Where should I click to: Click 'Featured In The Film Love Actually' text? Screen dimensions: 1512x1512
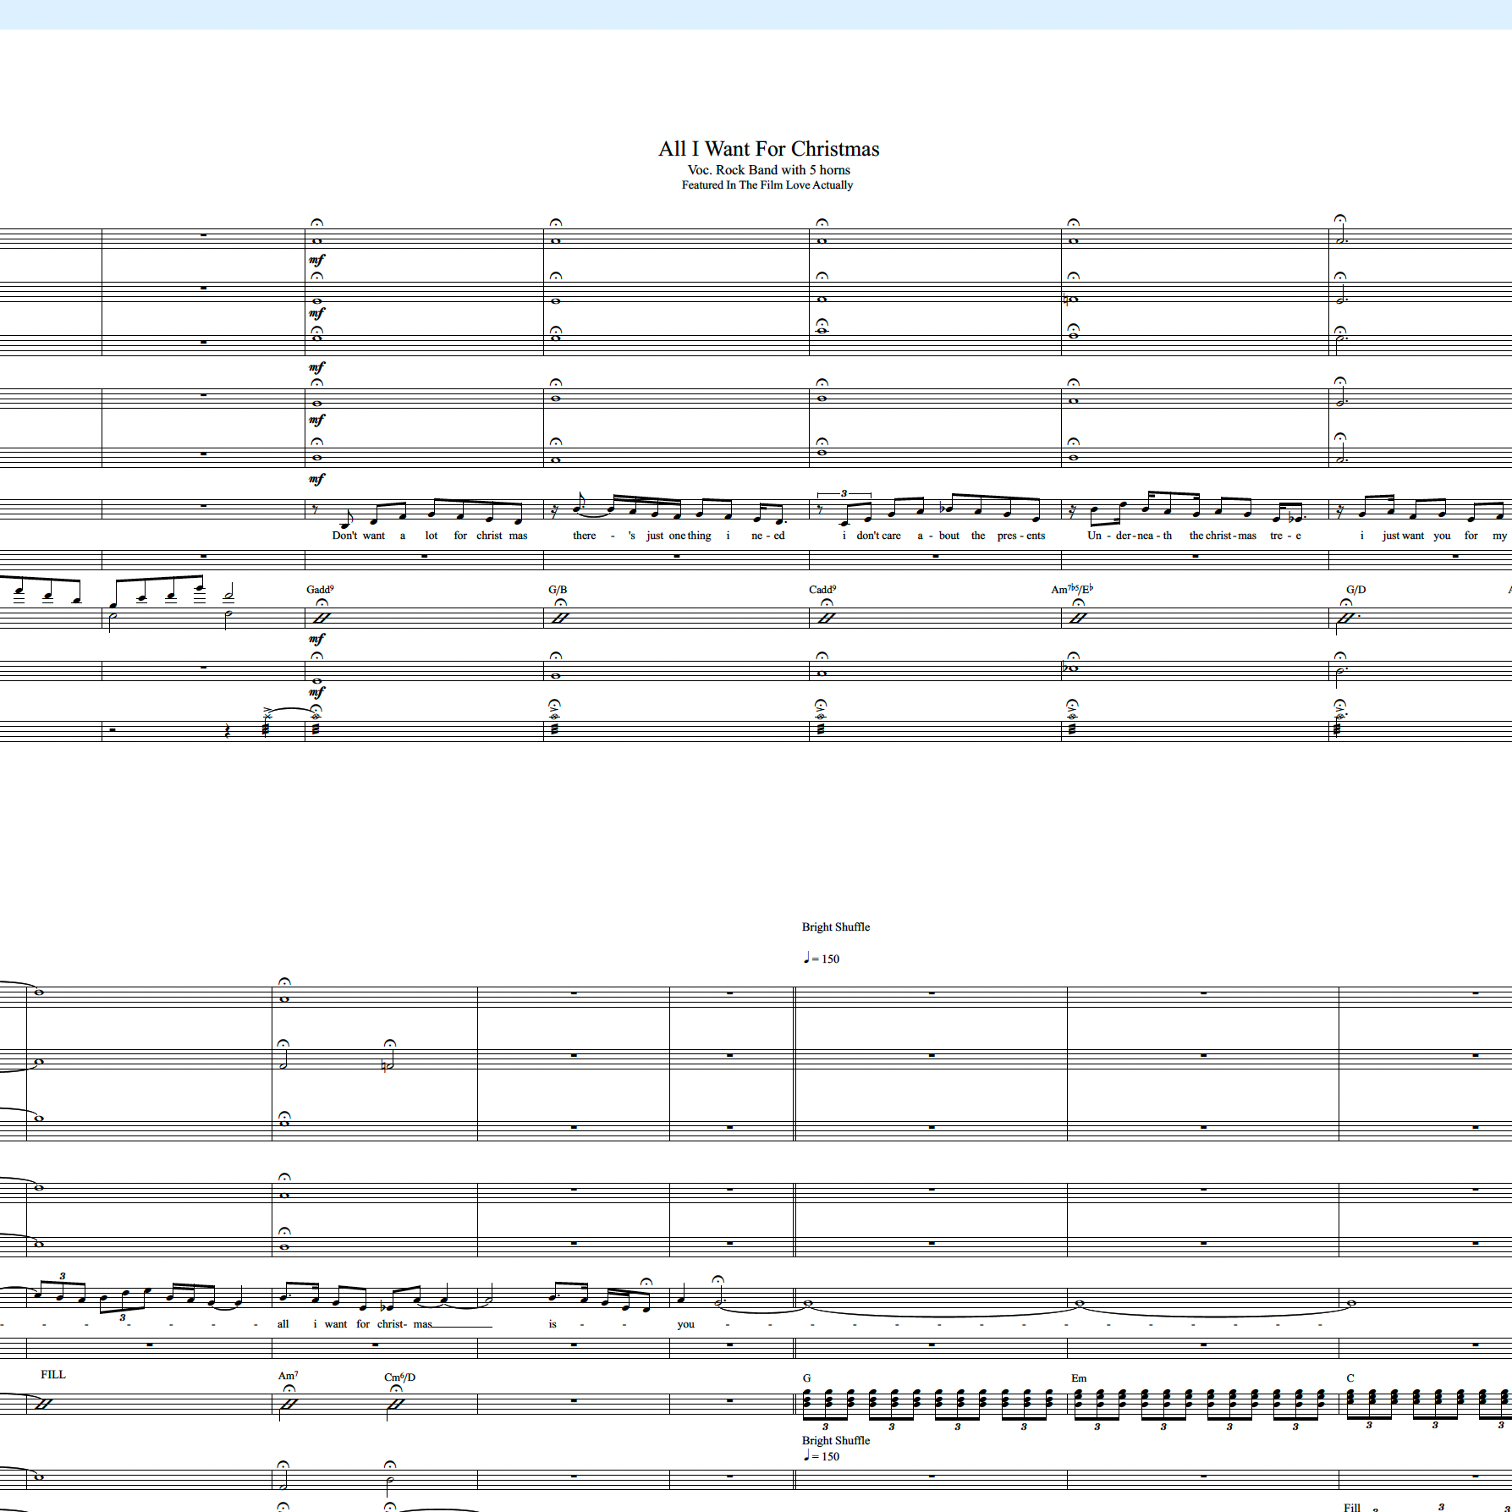coord(767,185)
